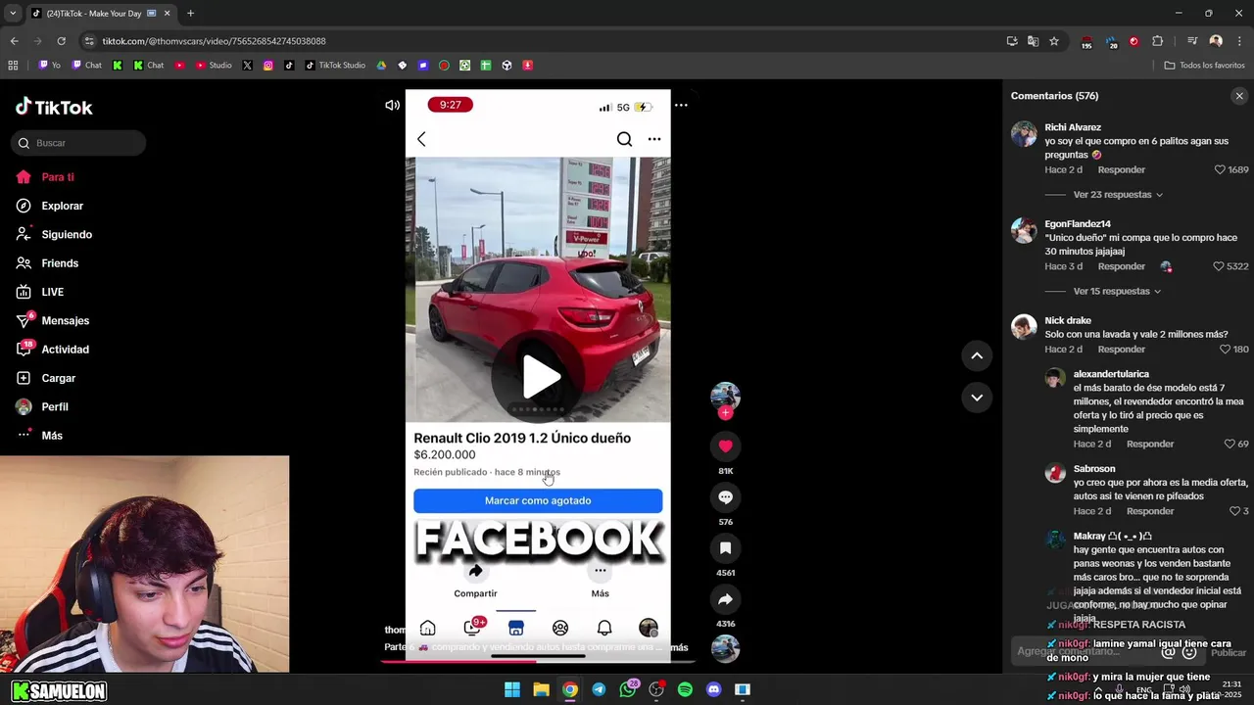Screen dimensions: 1254x705
Task: Click the address bar URL
Action: [214, 41]
